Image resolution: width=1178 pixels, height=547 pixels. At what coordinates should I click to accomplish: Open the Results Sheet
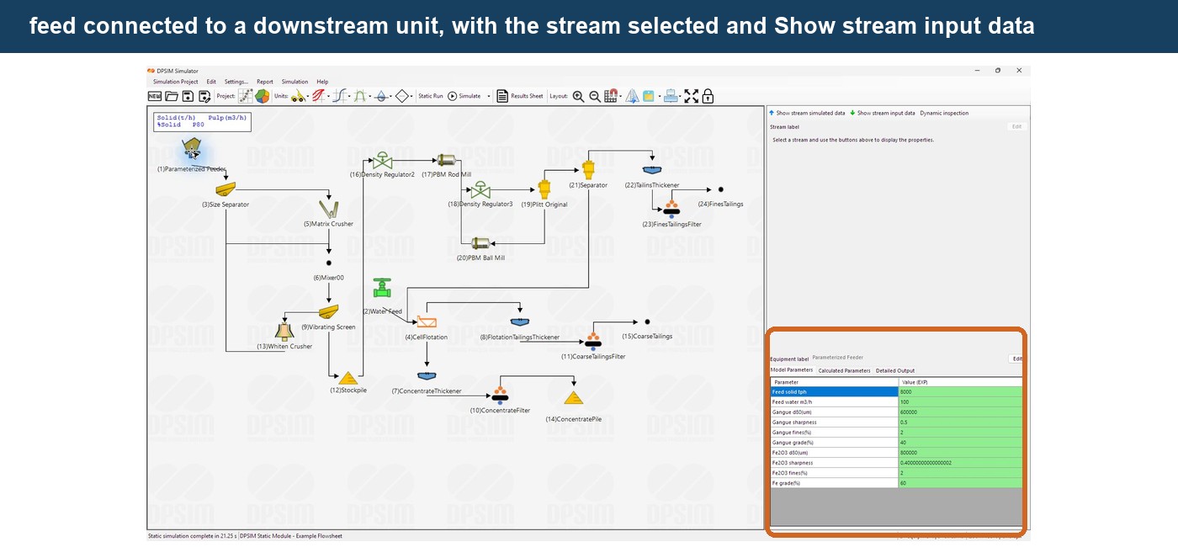tap(519, 96)
